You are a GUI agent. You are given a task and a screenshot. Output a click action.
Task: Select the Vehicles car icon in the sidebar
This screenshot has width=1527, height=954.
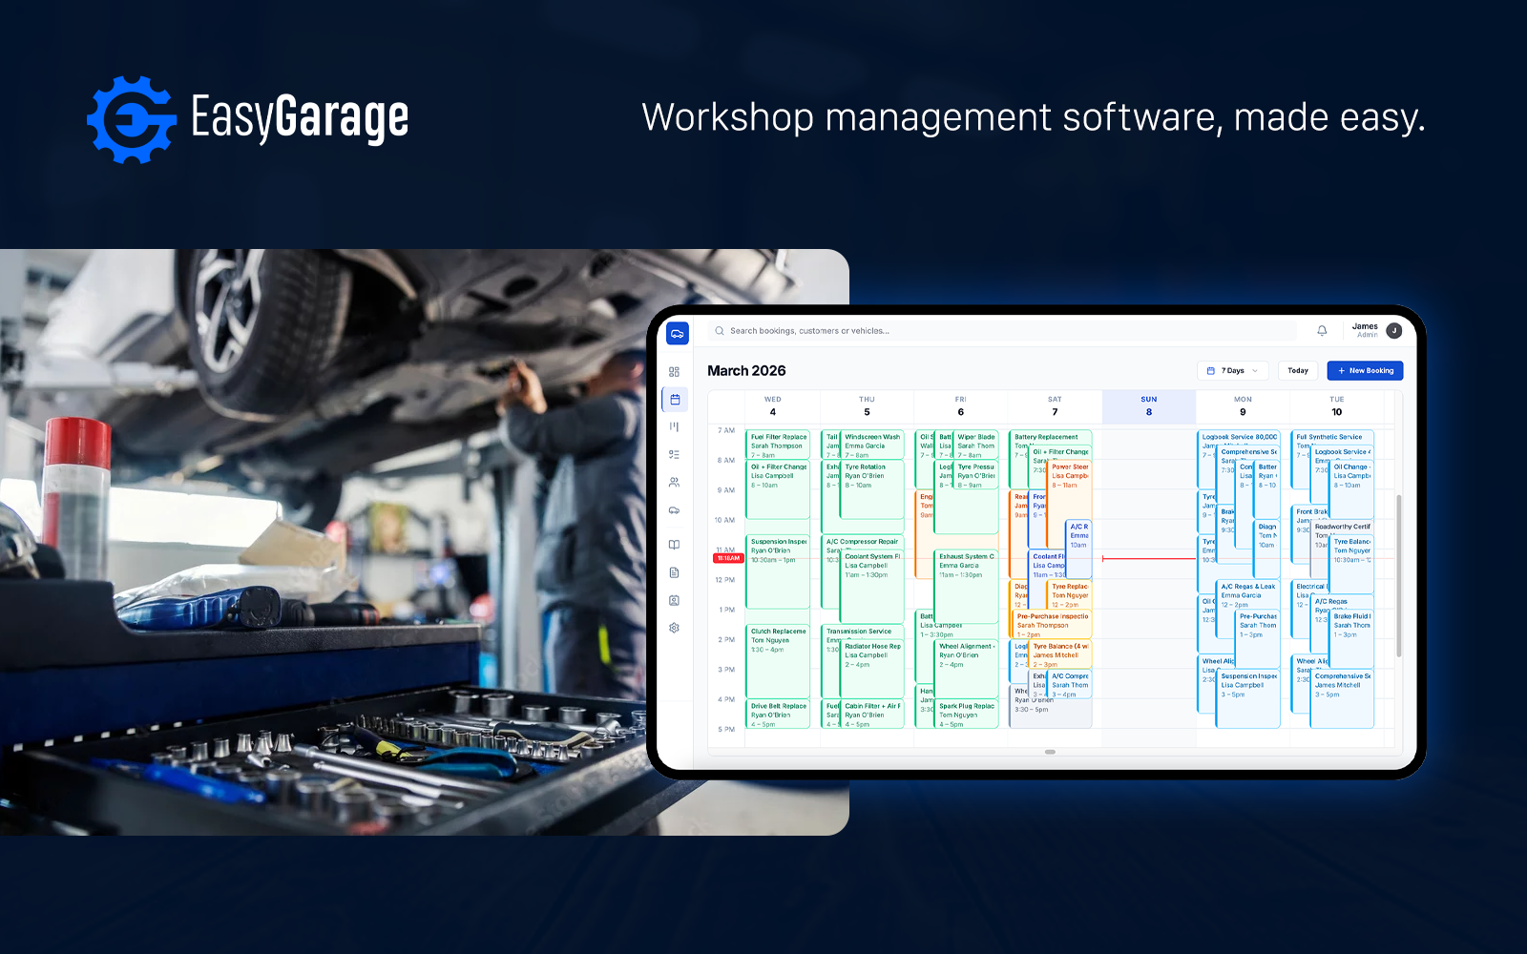[675, 509]
